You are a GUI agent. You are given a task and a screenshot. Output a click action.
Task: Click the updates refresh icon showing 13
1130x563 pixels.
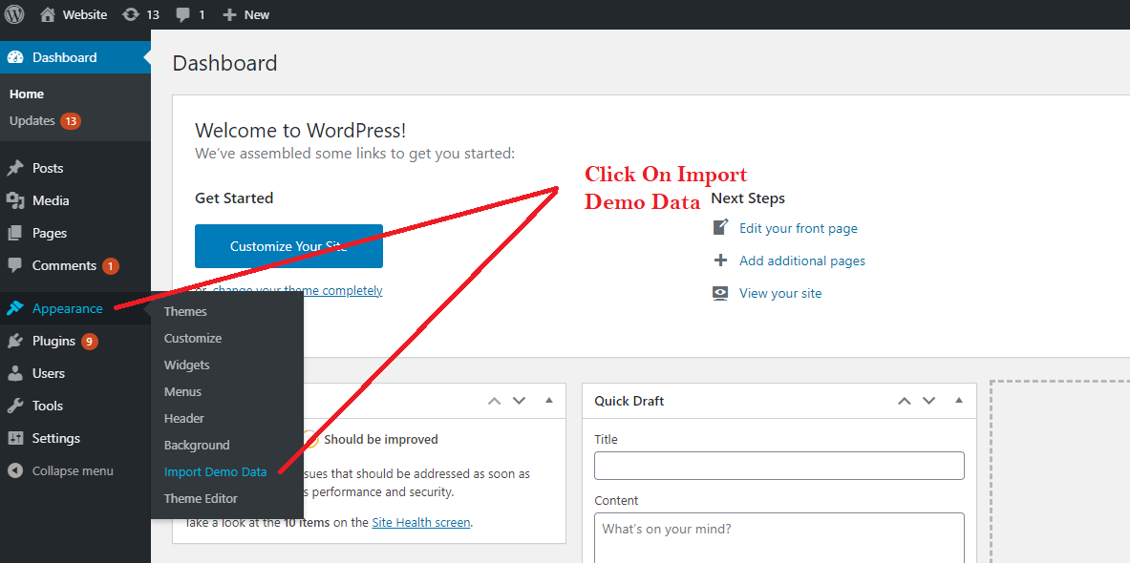point(131,14)
